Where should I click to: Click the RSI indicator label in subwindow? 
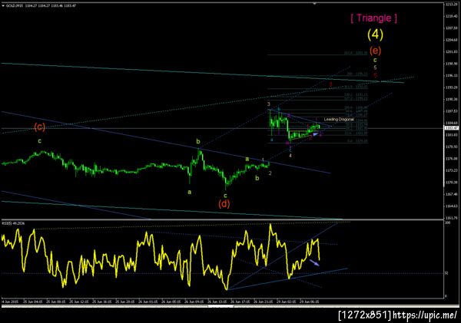(x=14, y=223)
